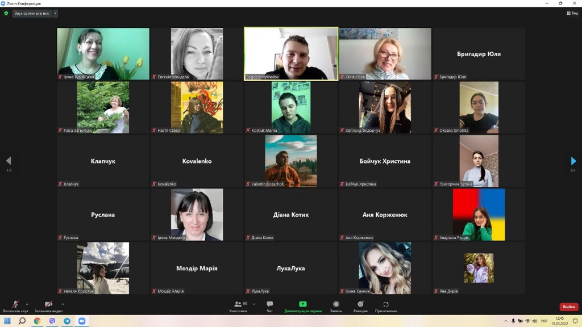
Task: Open Telegram from the Windows taskbar
Action: (x=67, y=321)
